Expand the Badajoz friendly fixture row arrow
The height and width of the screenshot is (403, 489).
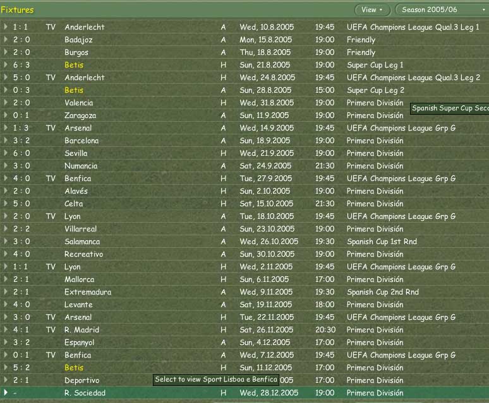tap(6, 40)
